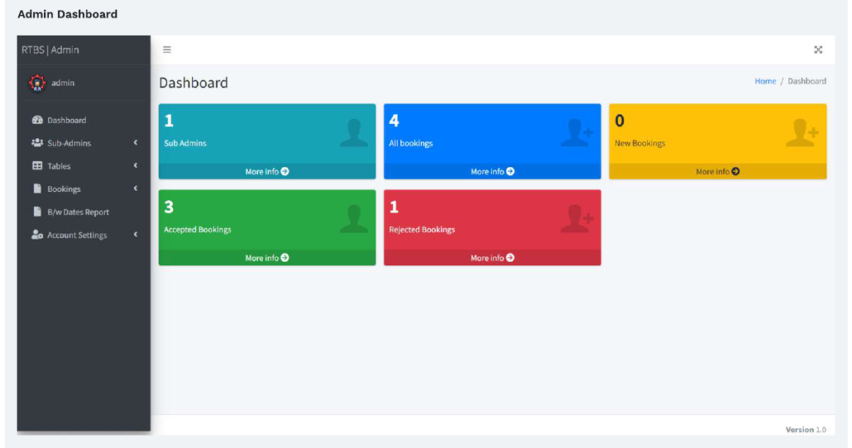This screenshot has width=852, height=448.
Task: Toggle the sidebar hamburger menu
Action: pyautogui.click(x=166, y=49)
